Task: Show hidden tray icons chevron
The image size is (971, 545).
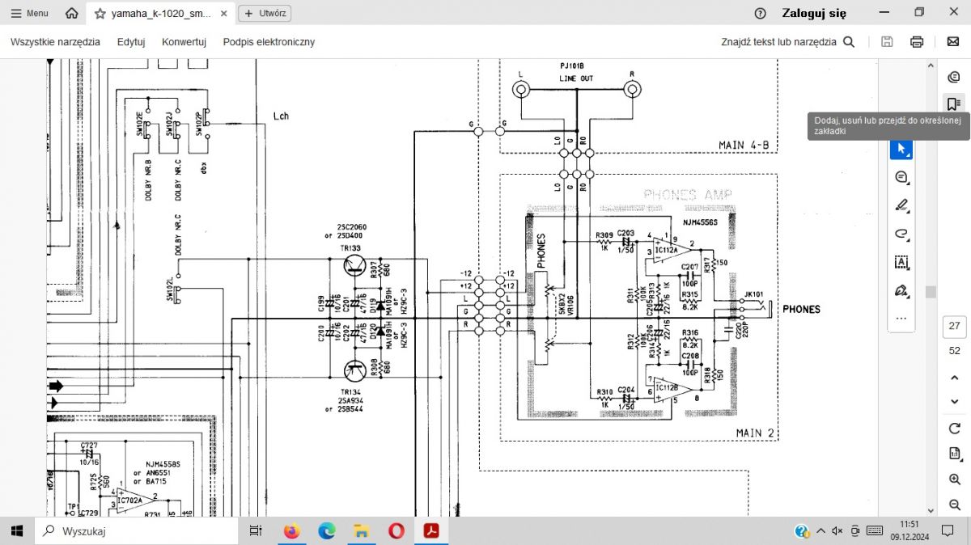Action: [820, 531]
